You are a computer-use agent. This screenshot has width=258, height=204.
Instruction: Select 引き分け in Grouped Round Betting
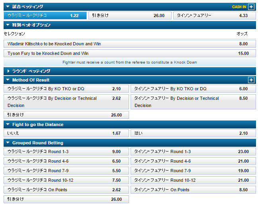(x=66, y=199)
